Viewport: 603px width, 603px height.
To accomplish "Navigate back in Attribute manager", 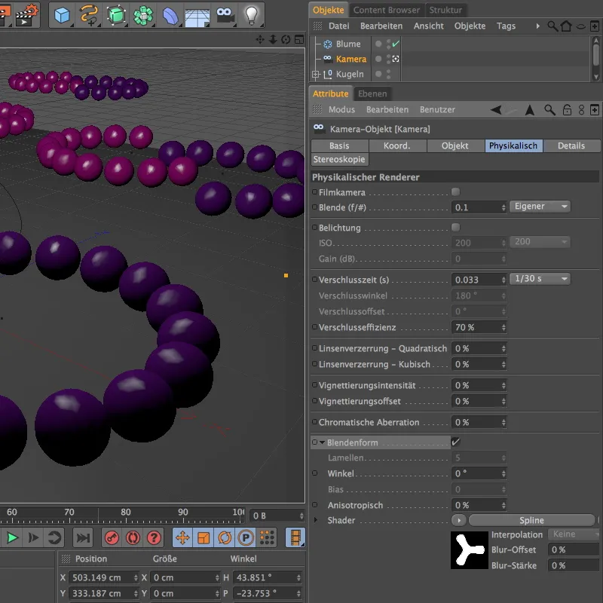I will [x=496, y=110].
